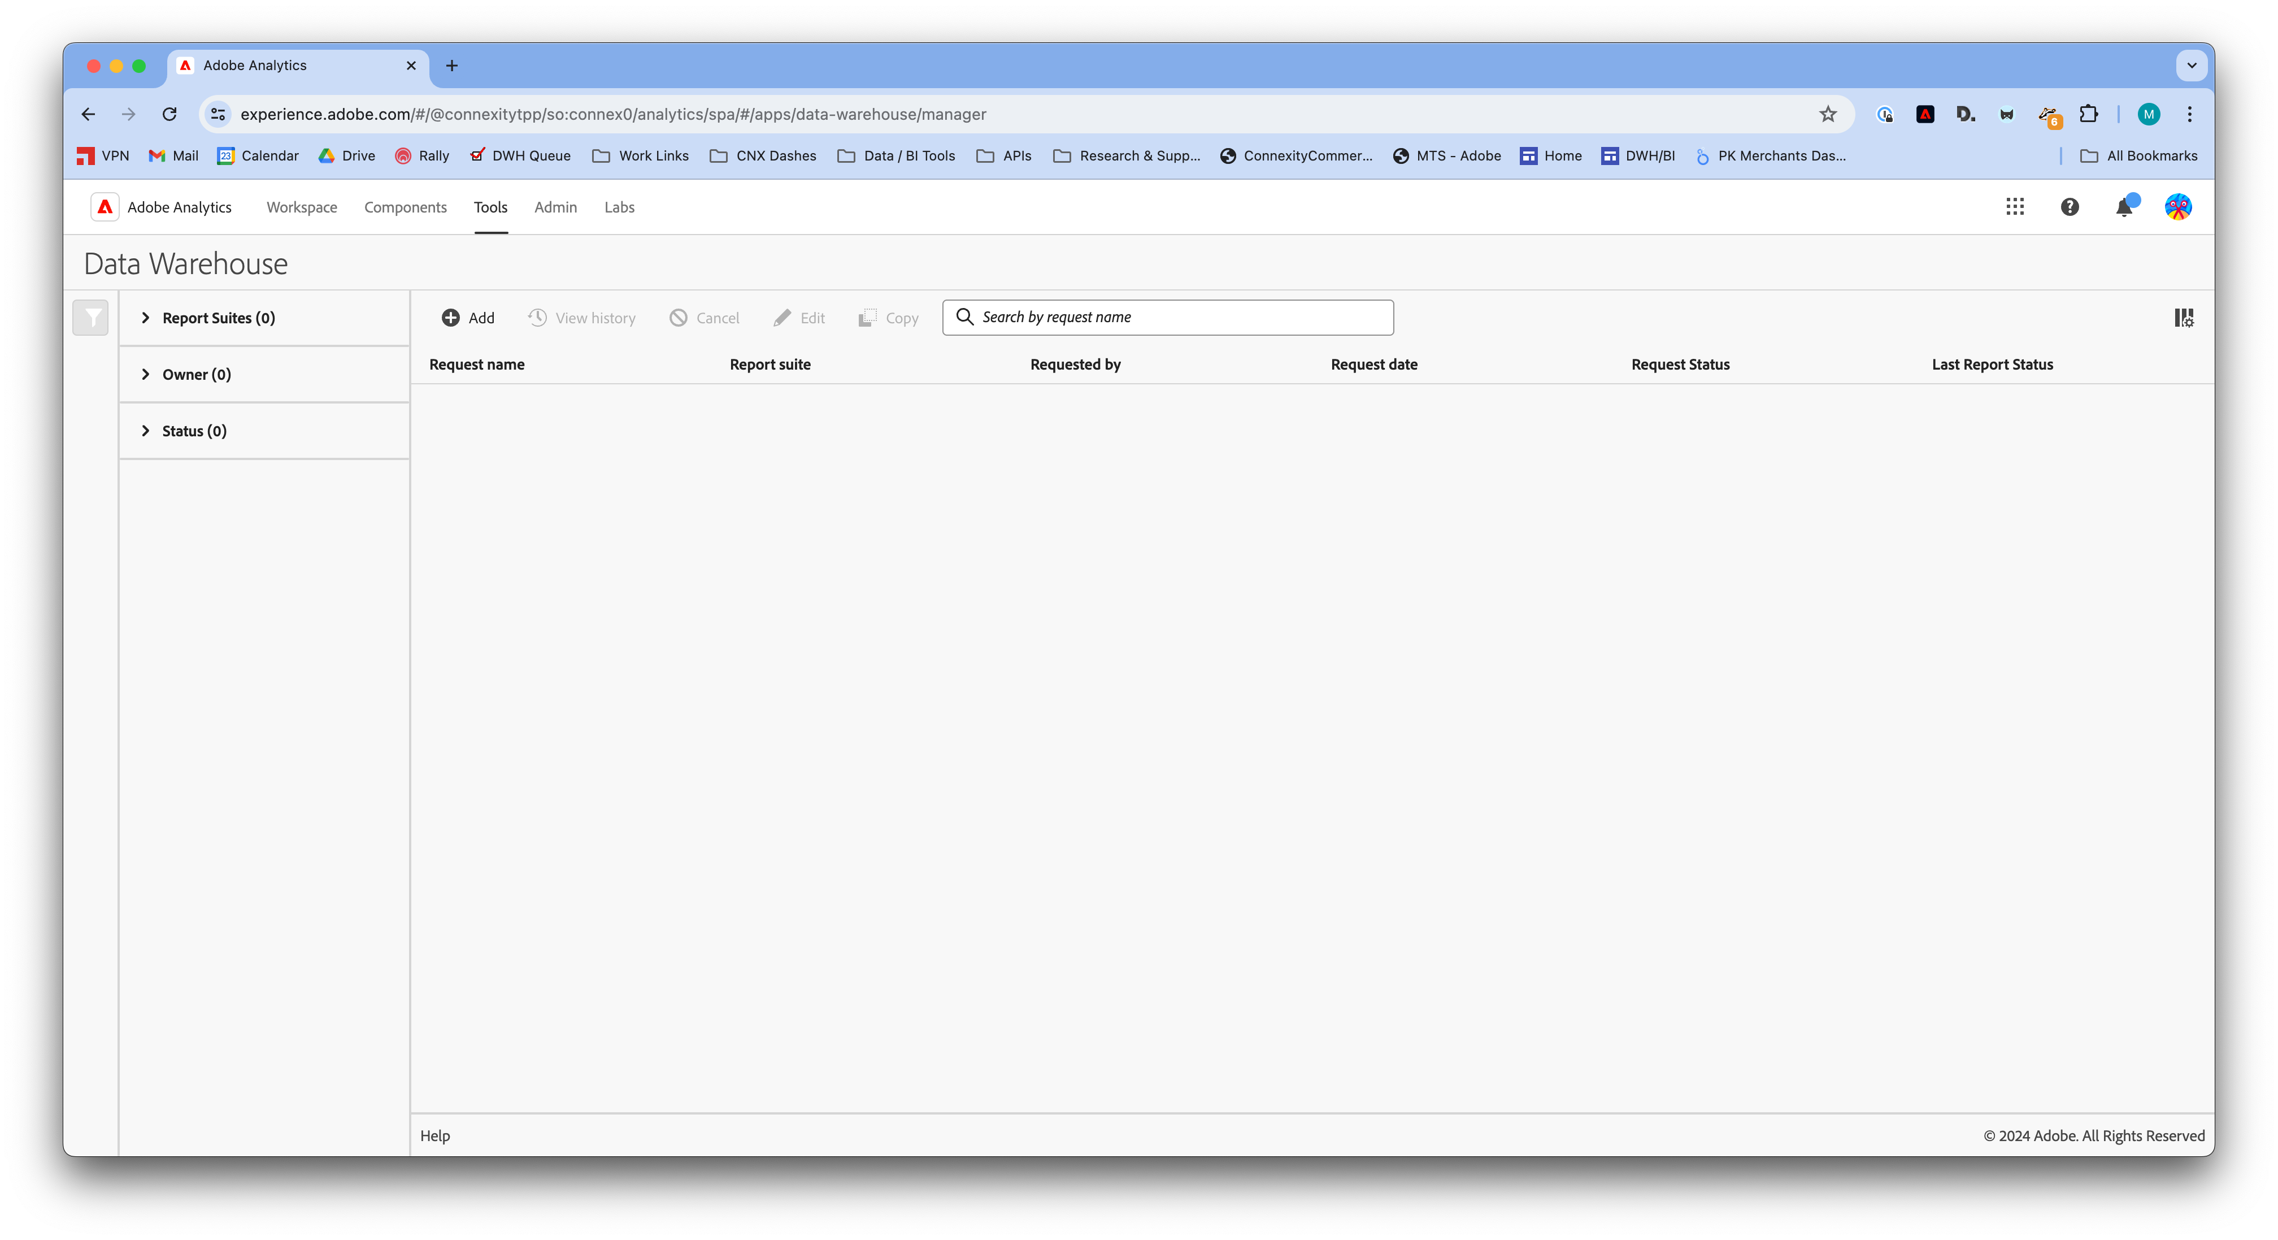The width and height of the screenshot is (2278, 1240).
Task: Open the Workspace tab
Action: coord(302,207)
